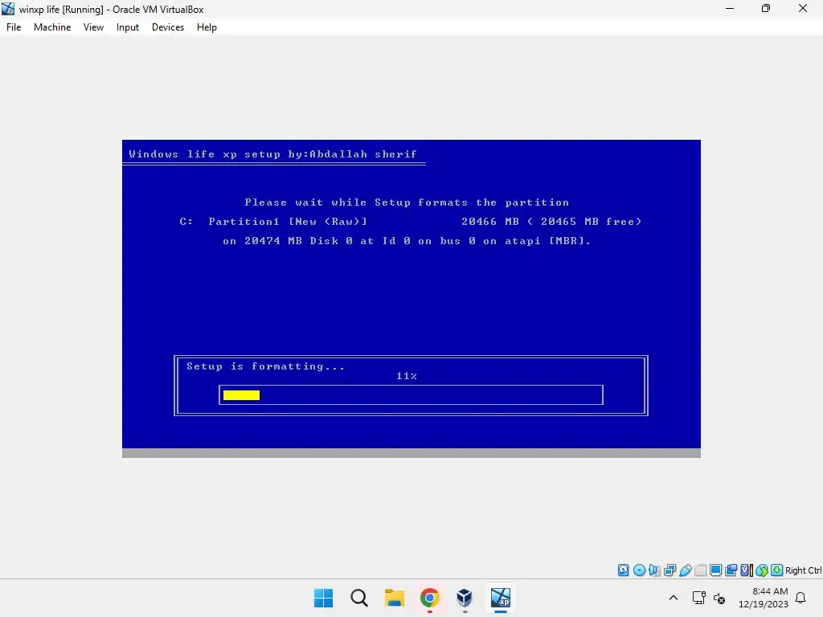
Task: Click the audio speaker indicator icon
Action: [654, 570]
